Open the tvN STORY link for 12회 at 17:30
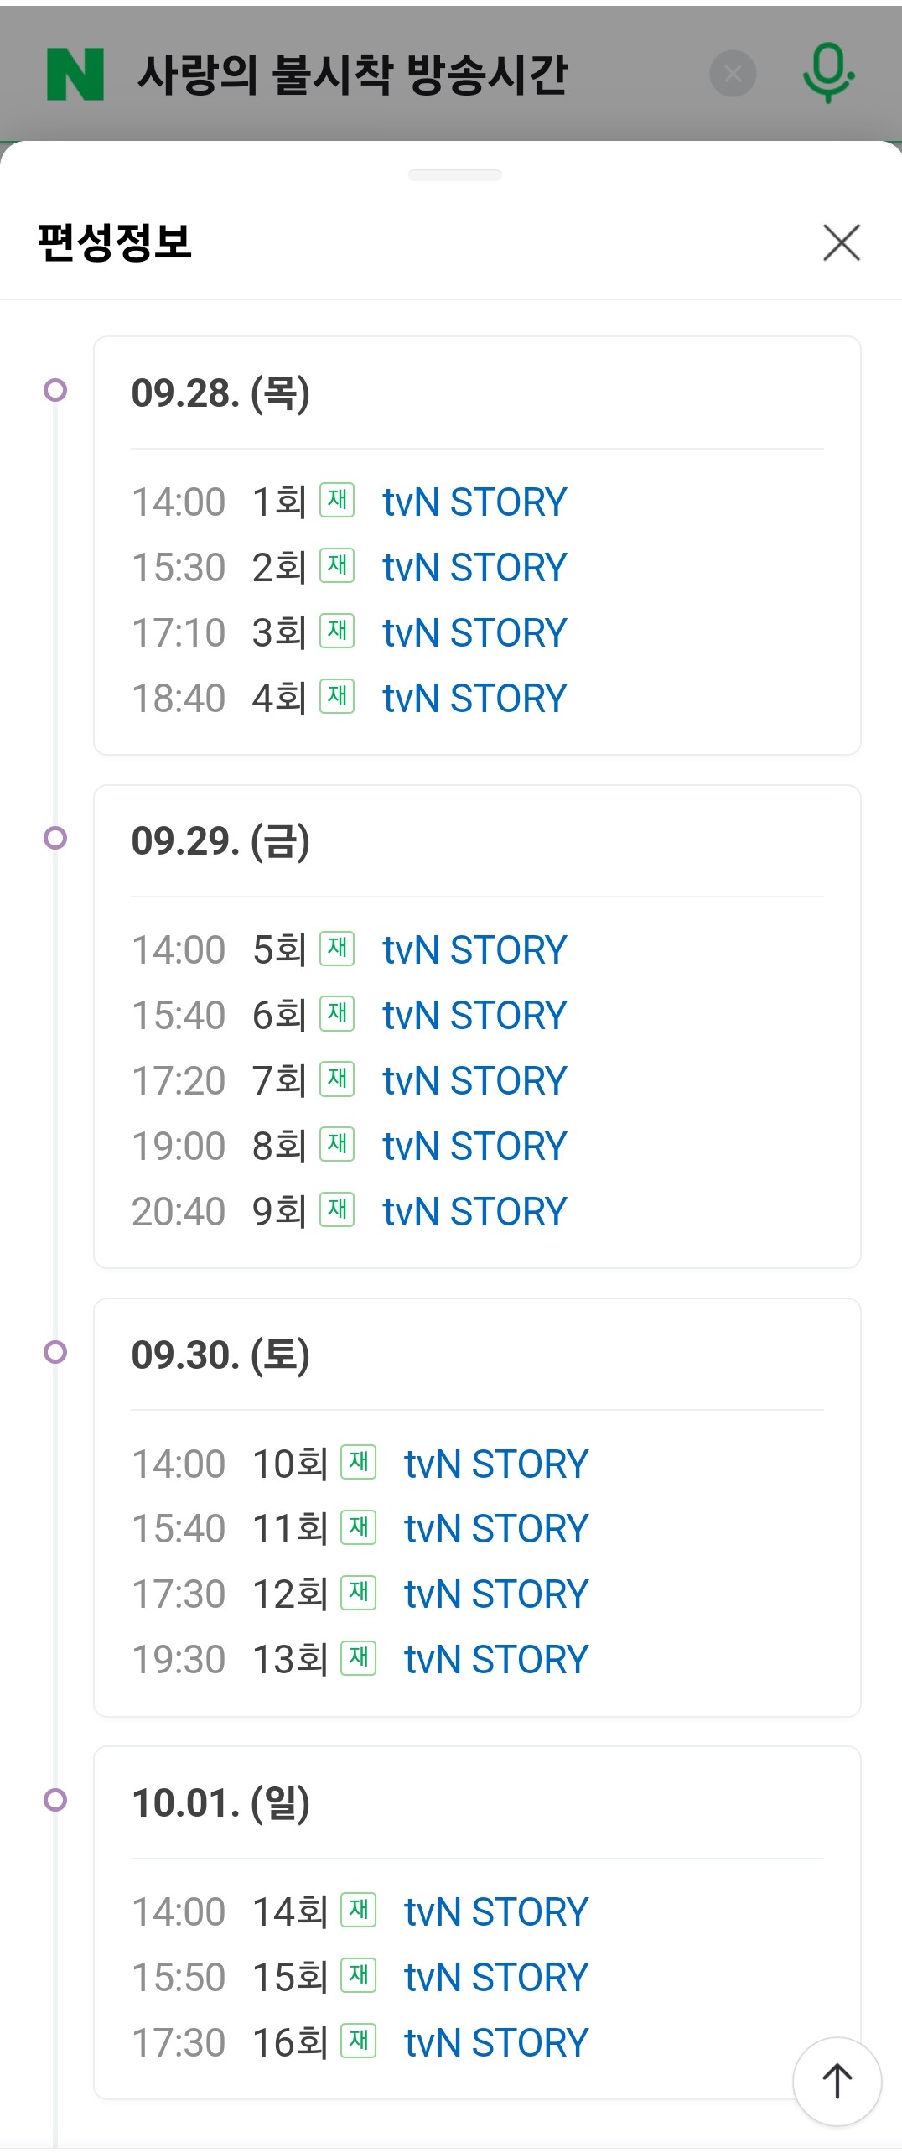 (x=496, y=1594)
